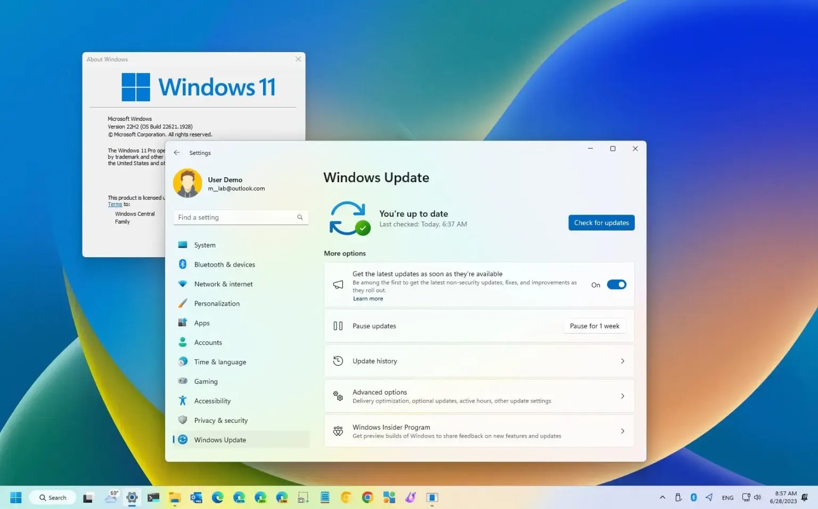The height and width of the screenshot is (509, 818).
Task: Open Snipping Tool from the taskbar
Action: [x=303, y=498]
